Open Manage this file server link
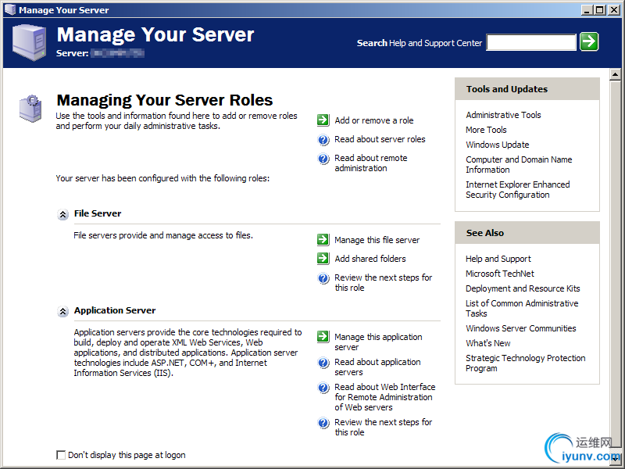 point(377,240)
